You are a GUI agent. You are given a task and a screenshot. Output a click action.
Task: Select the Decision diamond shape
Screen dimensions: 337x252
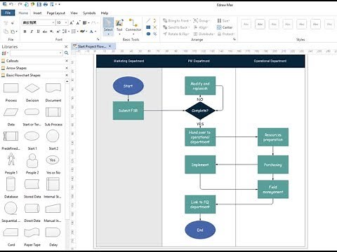[32, 88]
